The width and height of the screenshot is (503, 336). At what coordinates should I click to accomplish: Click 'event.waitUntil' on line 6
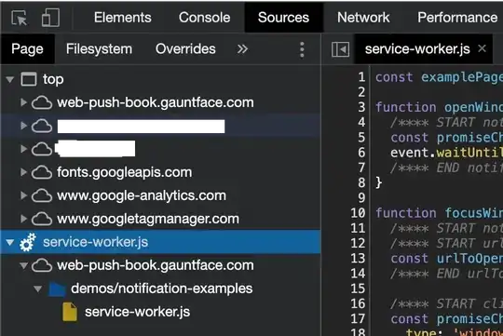tap(446, 153)
